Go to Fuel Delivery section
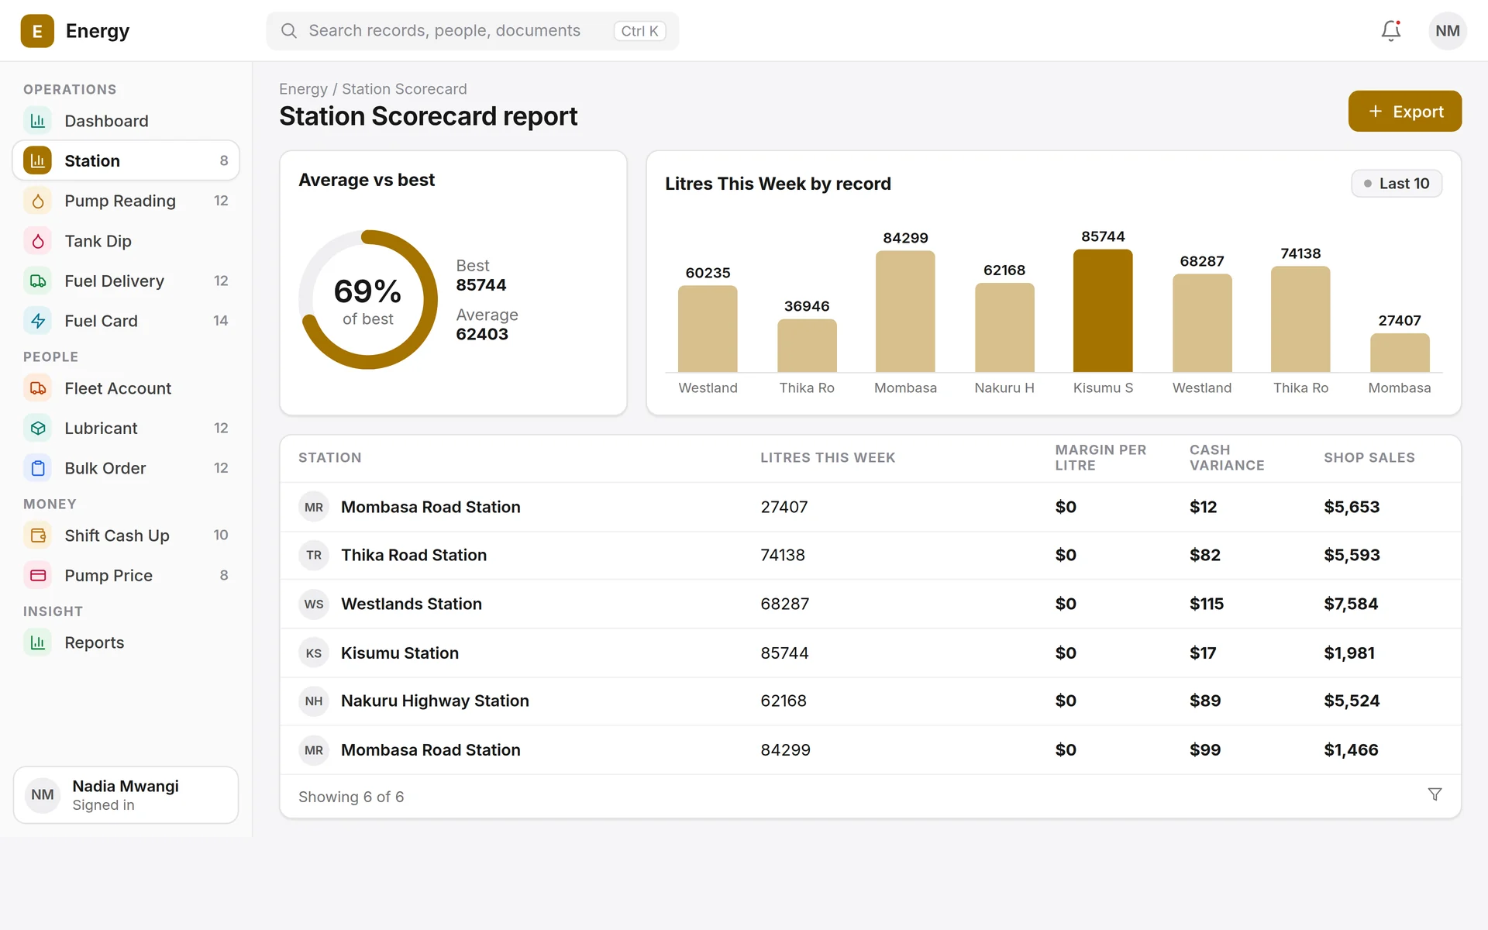This screenshot has width=1488, height=930. (126, 281)
